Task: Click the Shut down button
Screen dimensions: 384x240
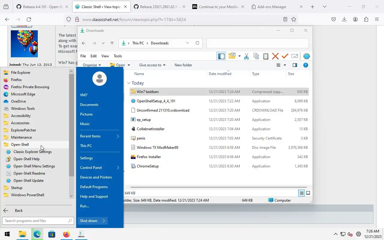Action: coord(88,221)
